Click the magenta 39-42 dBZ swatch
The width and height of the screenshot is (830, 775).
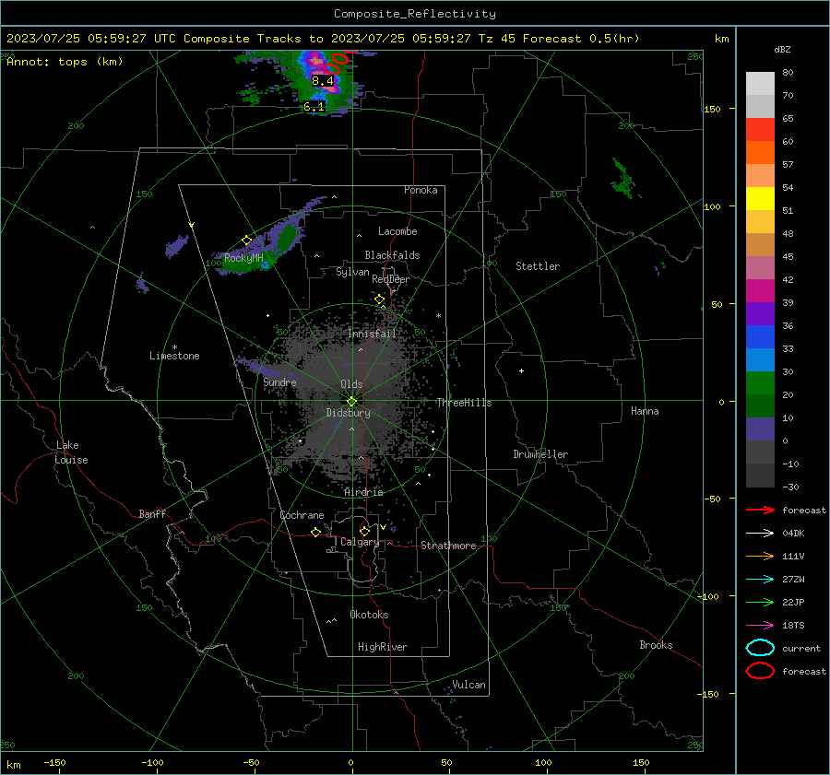click(760, 290)
